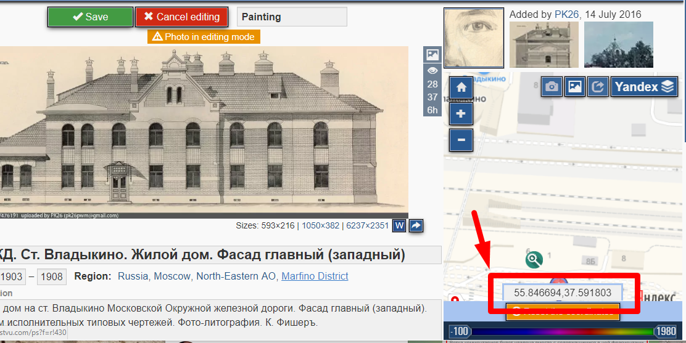Zoom out on the map

tap(461, 140)
